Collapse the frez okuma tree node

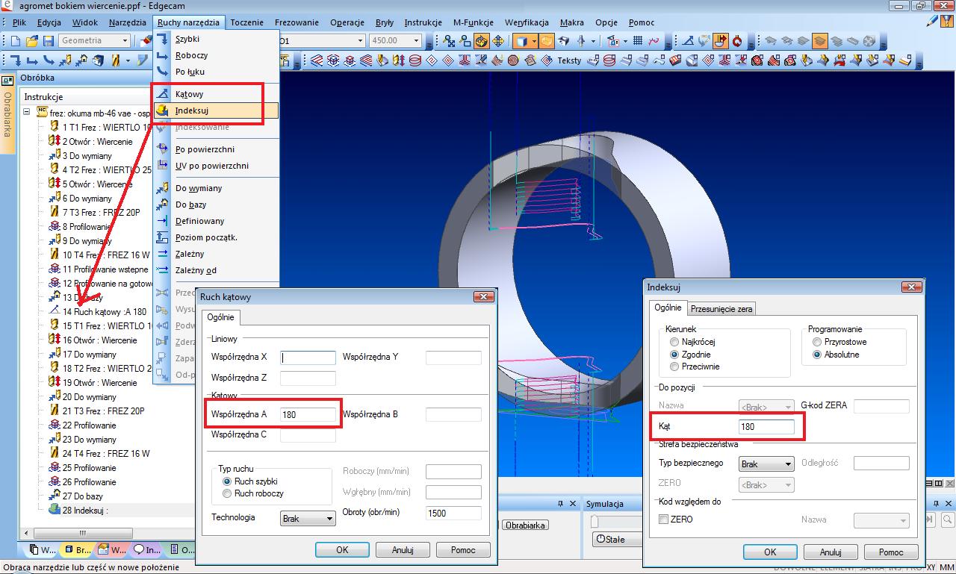(27, 113)
